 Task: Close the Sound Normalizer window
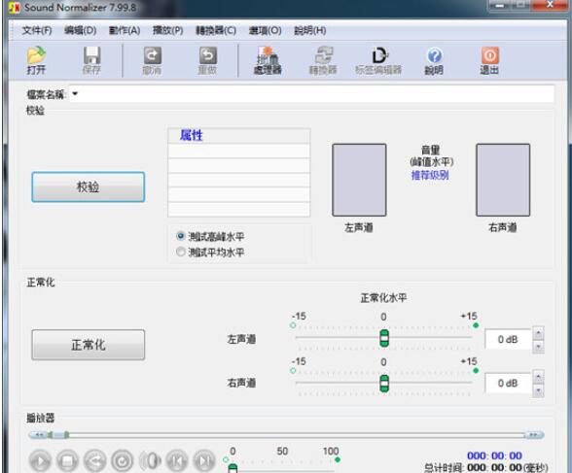(x=551, y=5)
